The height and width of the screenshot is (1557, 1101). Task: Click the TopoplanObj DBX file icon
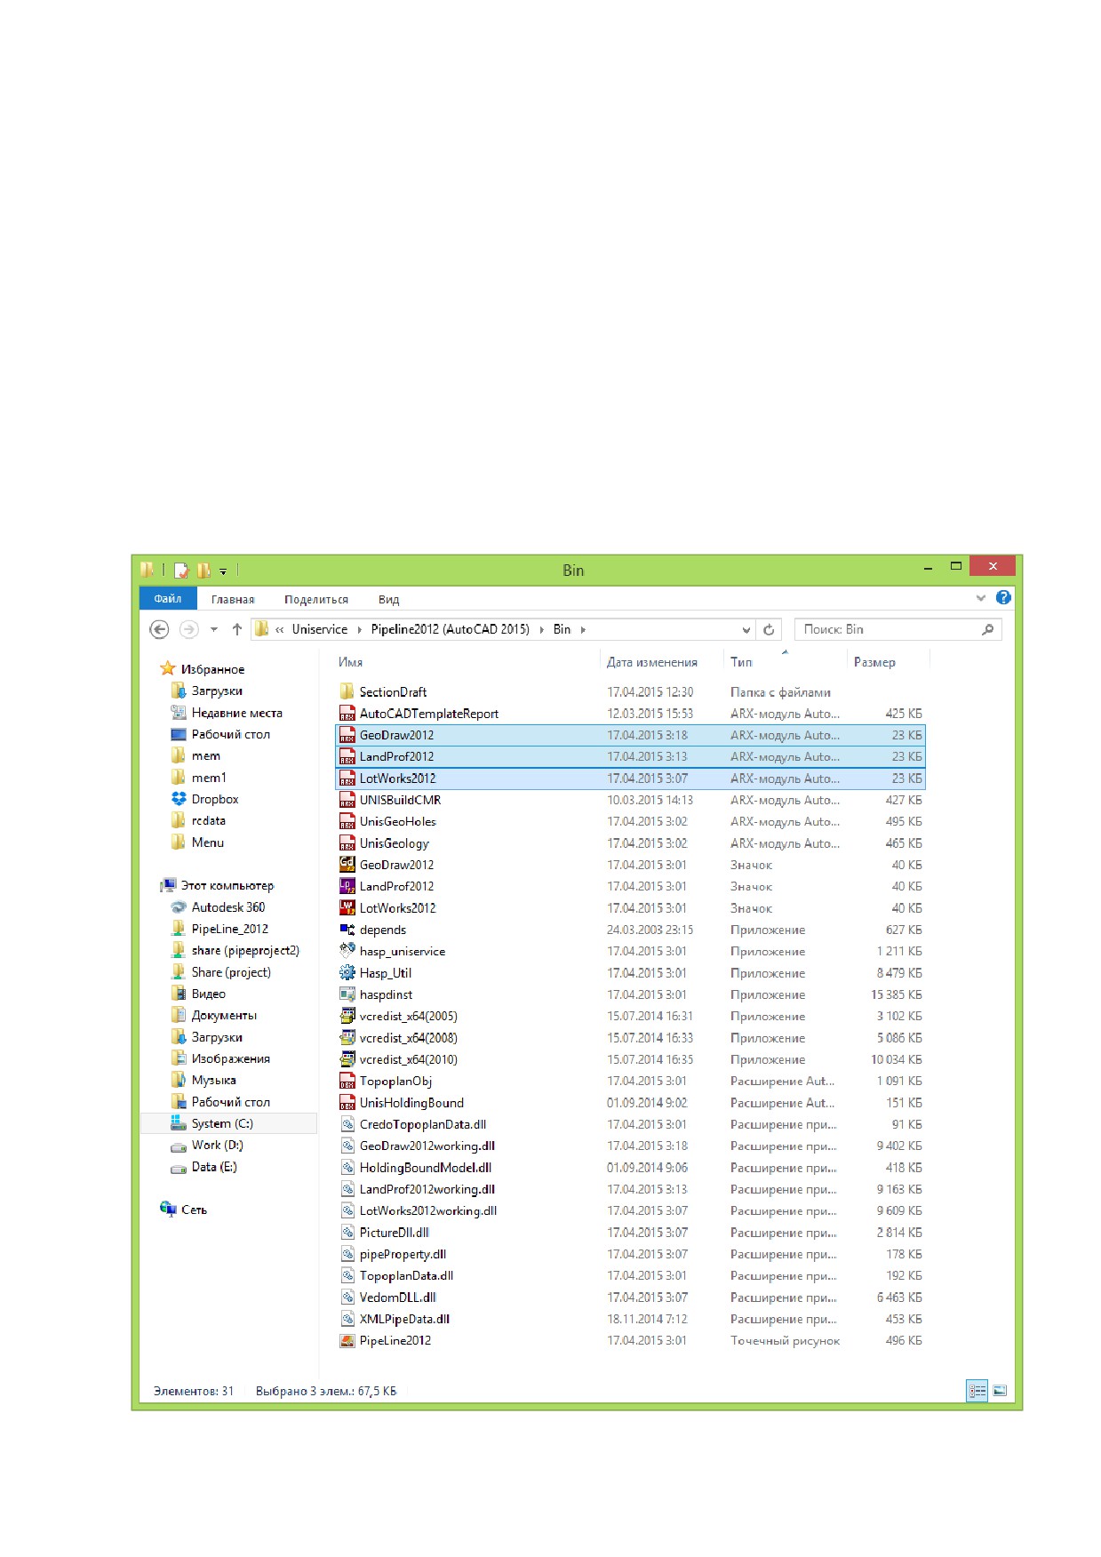(x=347, y=1081)
